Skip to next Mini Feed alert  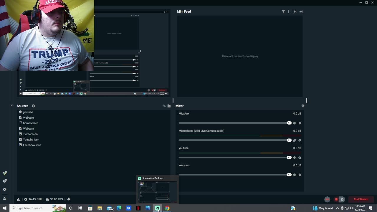[x=295, y=11]
